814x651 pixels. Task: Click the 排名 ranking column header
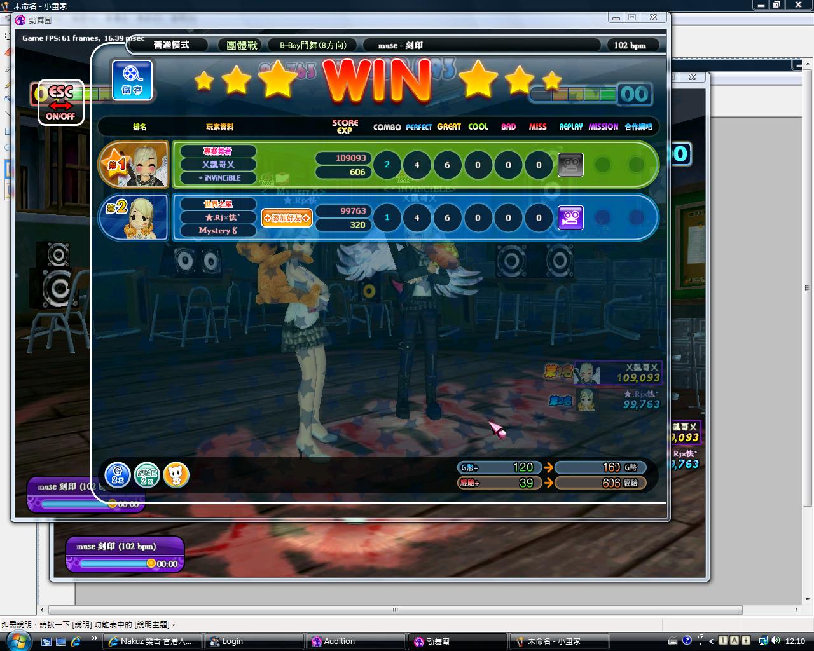(139, 127)
